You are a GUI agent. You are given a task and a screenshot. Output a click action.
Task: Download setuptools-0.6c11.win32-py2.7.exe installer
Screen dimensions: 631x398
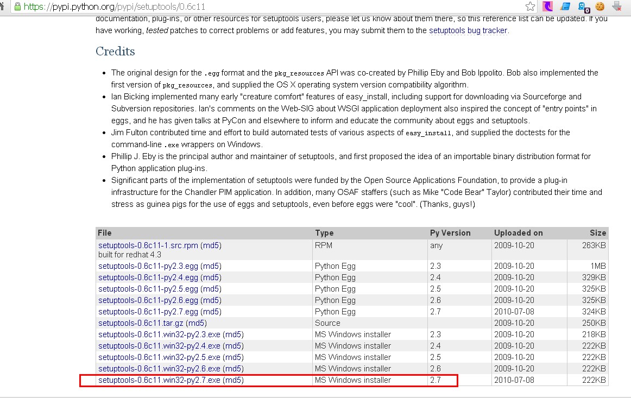pos(159,380)
